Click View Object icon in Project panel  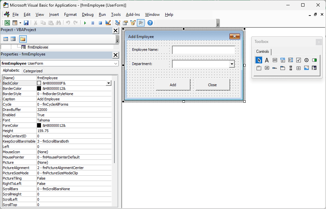(x=13, y=39)
